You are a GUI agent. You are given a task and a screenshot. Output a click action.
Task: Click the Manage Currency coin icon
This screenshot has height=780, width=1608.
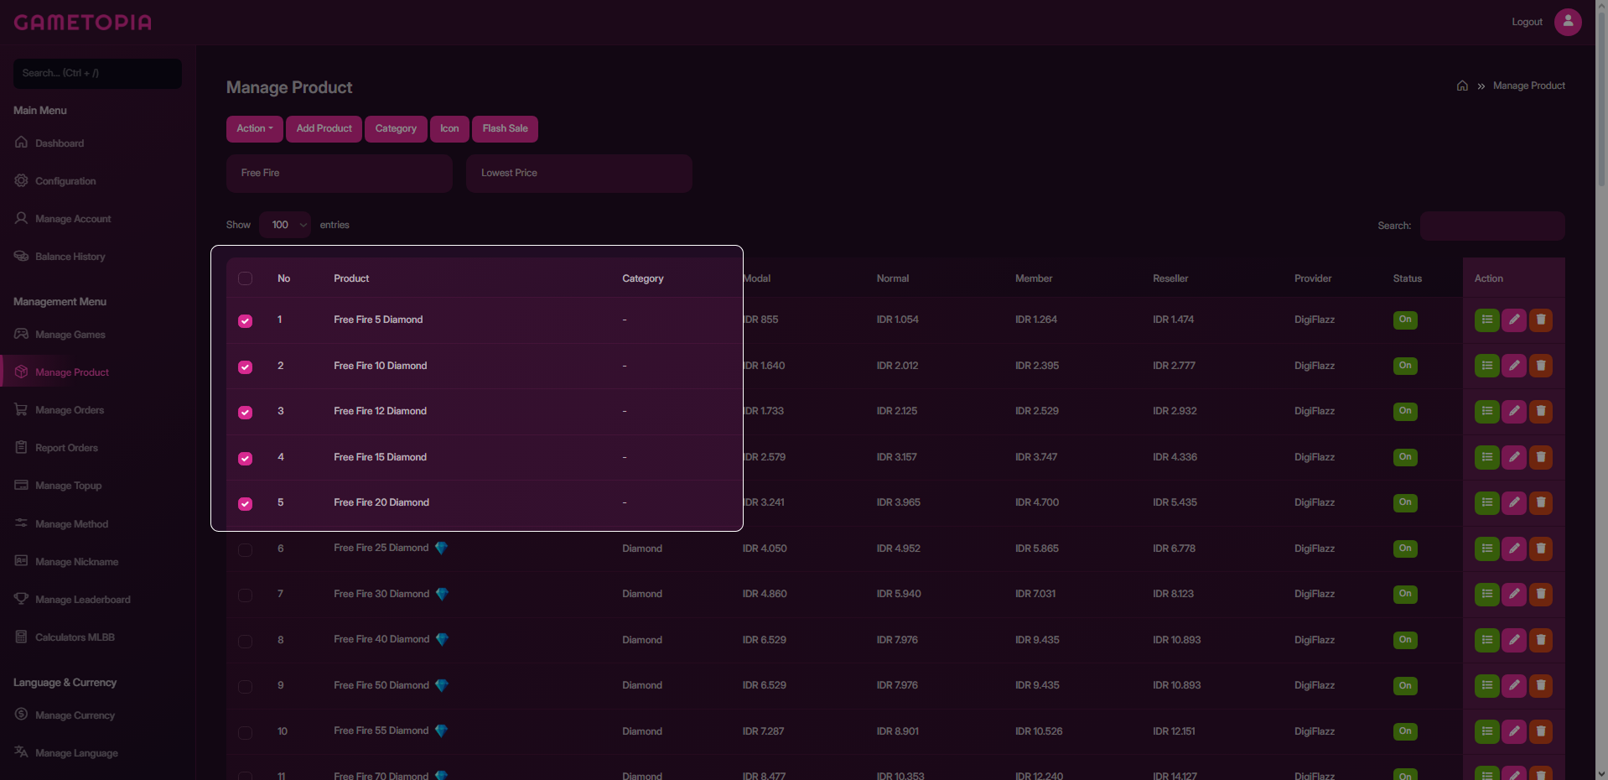coord(21,715)
